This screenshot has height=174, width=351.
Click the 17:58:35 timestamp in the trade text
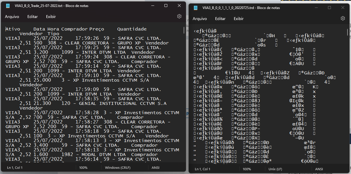click(87, 99)
